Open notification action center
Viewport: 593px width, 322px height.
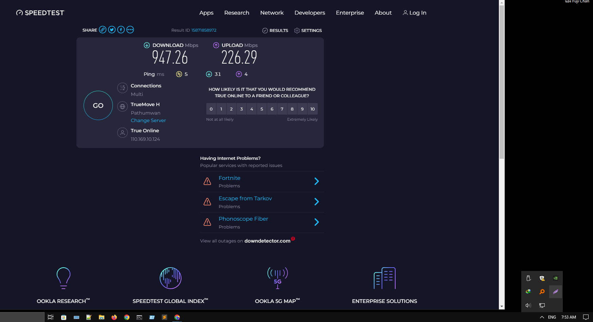pos(586,317)
